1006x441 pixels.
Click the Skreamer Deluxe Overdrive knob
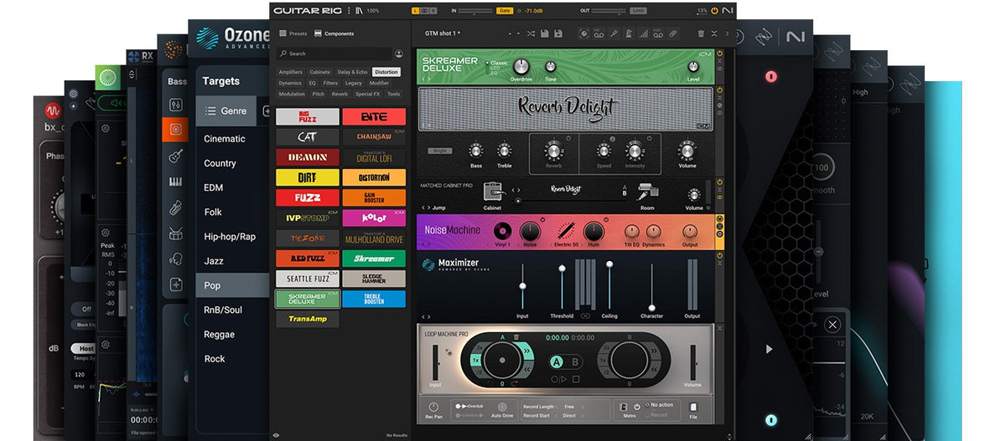click(x=521, y=66)
